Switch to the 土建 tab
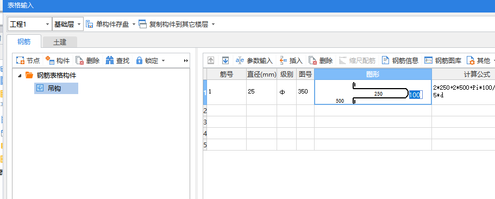 (x=60, y=42)
